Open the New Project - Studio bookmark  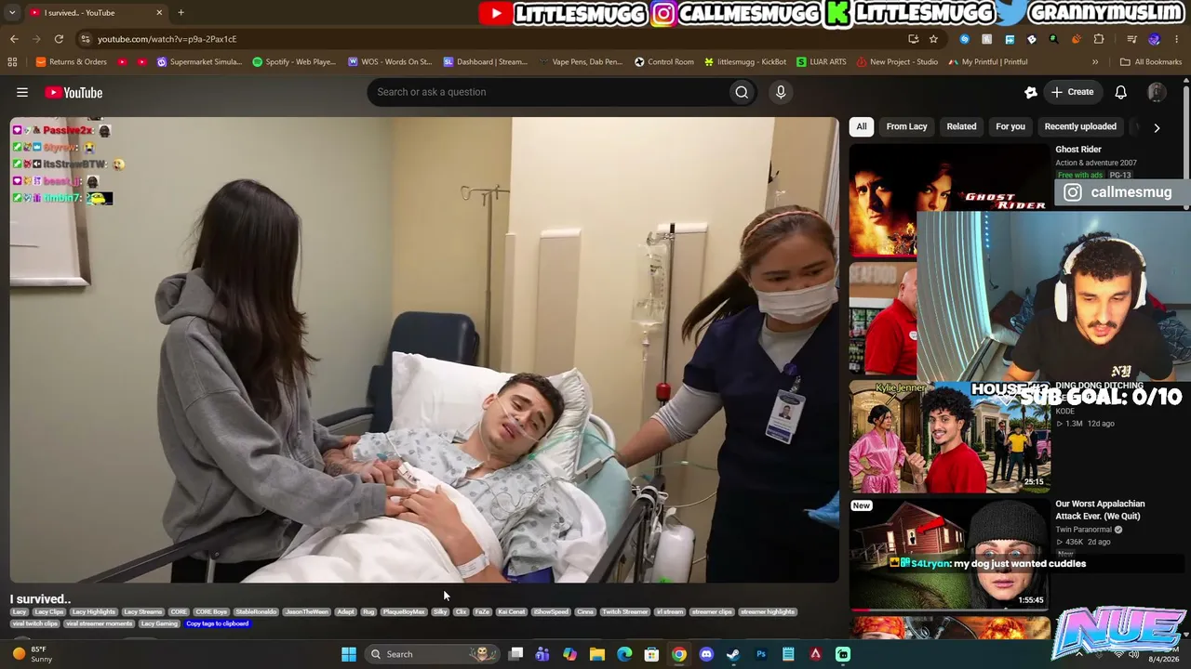click(x=897, y=62)
